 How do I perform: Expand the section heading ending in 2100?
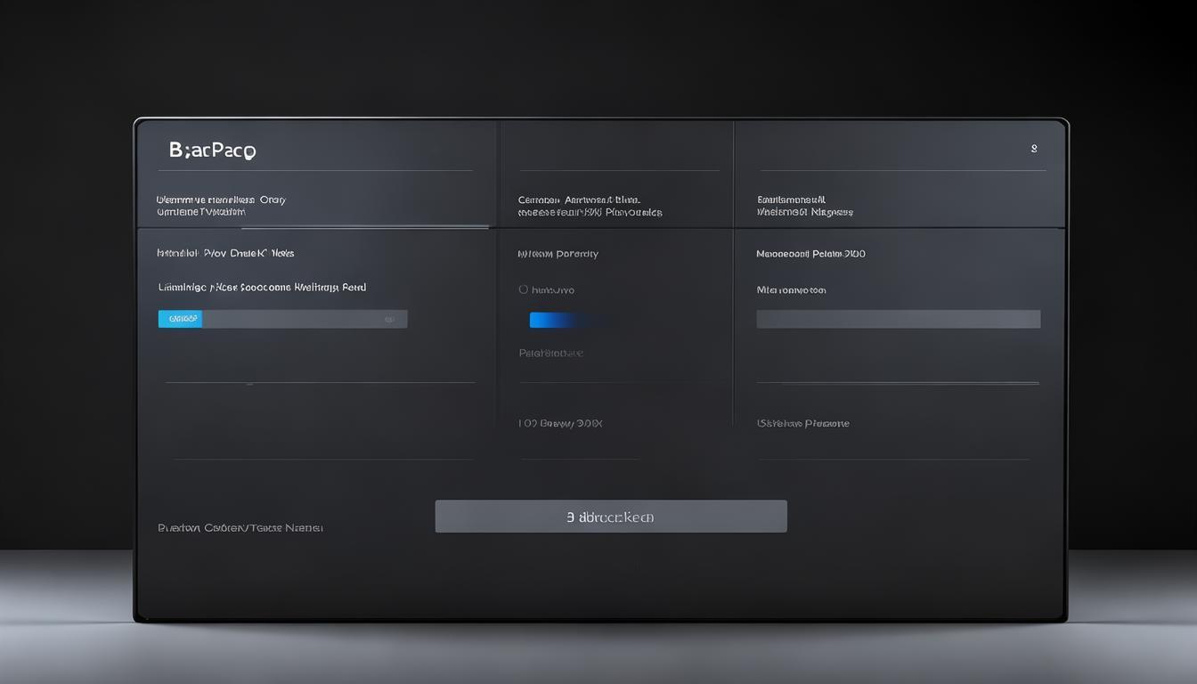[x=810, y=254]
